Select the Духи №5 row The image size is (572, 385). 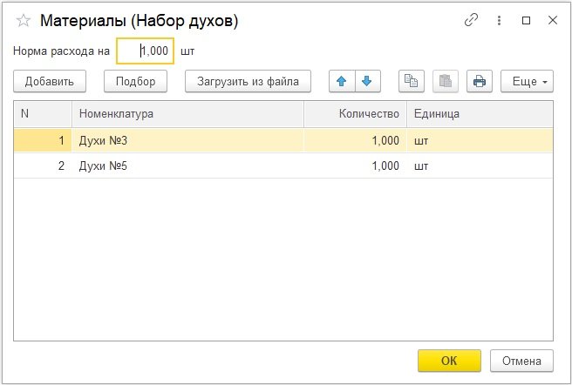click(187, 165)
